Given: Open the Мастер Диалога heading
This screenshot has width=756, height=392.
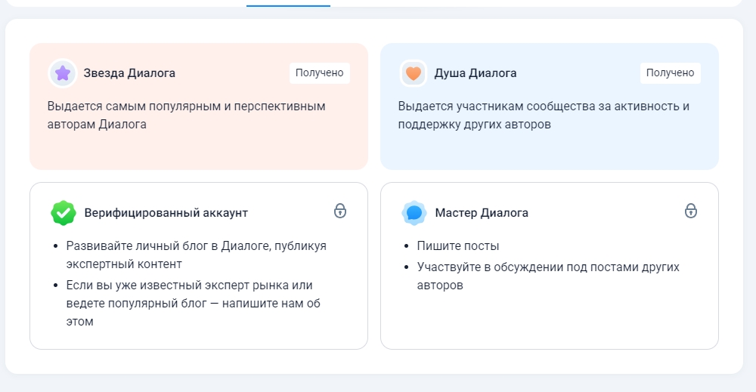Looking at the screenshot, I should pos(482,213).
